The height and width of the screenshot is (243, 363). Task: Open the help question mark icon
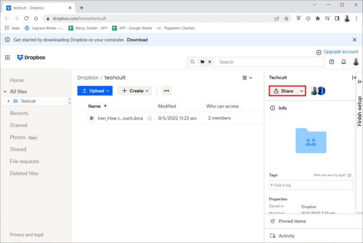[x=331, y=62]
